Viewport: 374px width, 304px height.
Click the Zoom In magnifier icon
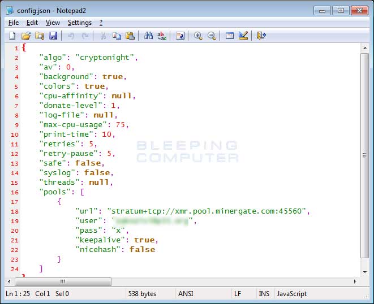(x=198, y=36)
